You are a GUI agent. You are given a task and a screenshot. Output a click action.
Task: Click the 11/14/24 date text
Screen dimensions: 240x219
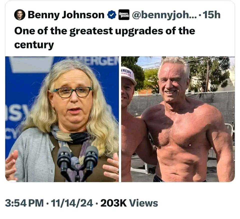click(72, 203)
